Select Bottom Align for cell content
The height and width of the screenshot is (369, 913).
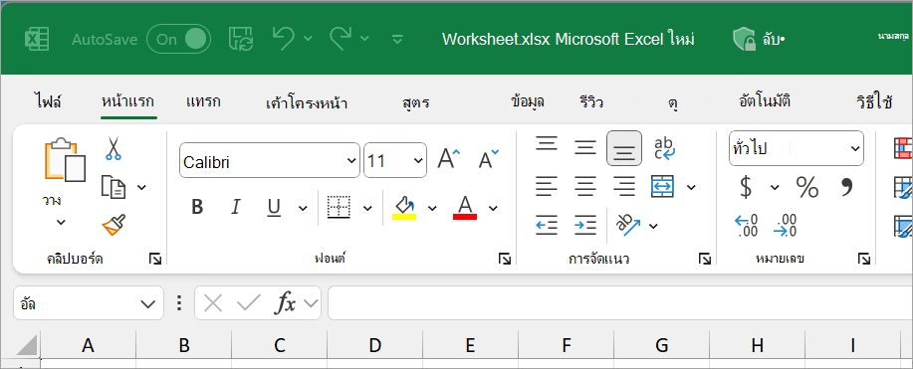pyautogui.click(x=624, y=148)
